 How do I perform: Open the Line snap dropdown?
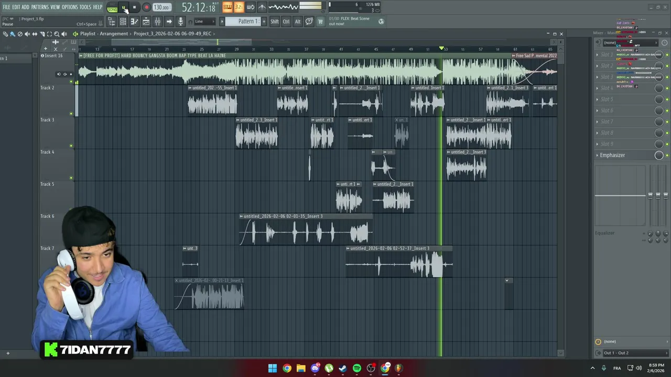(204, 21)
